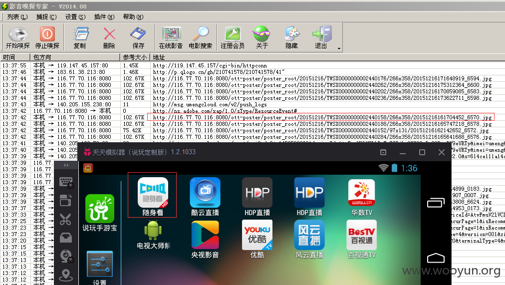Tap orange TV notification icon in status bar

click(x=88, y=168)
